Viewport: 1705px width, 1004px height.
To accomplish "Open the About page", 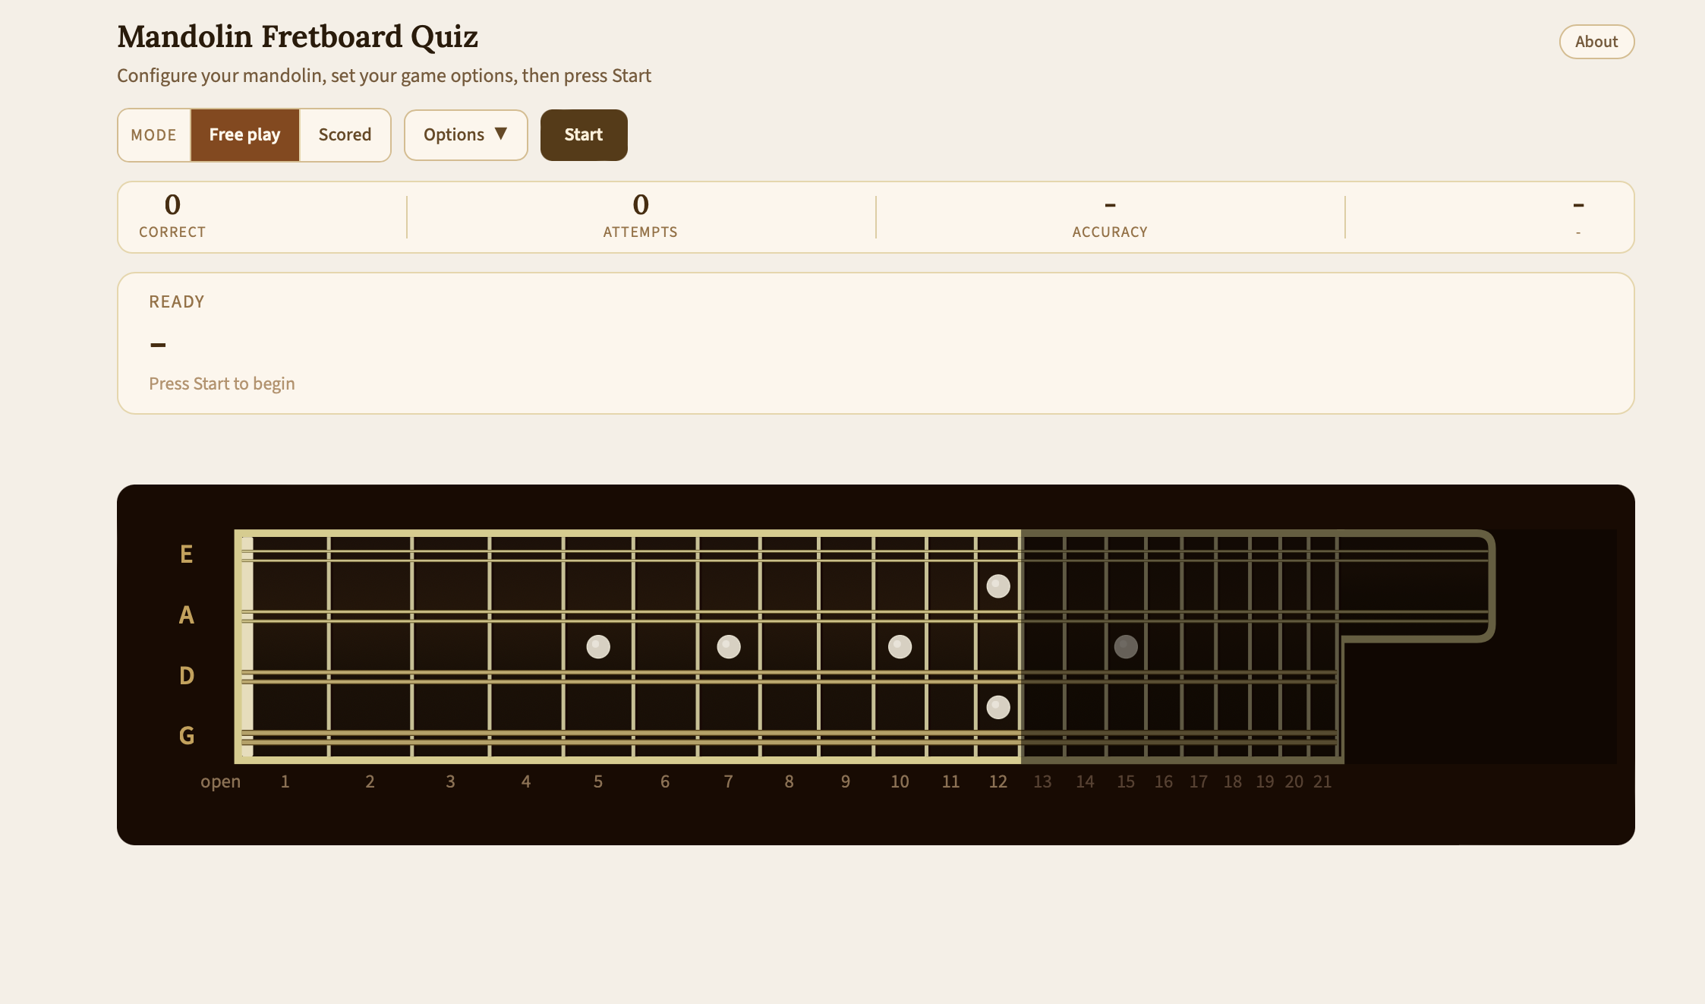I will coord(1596,42).
